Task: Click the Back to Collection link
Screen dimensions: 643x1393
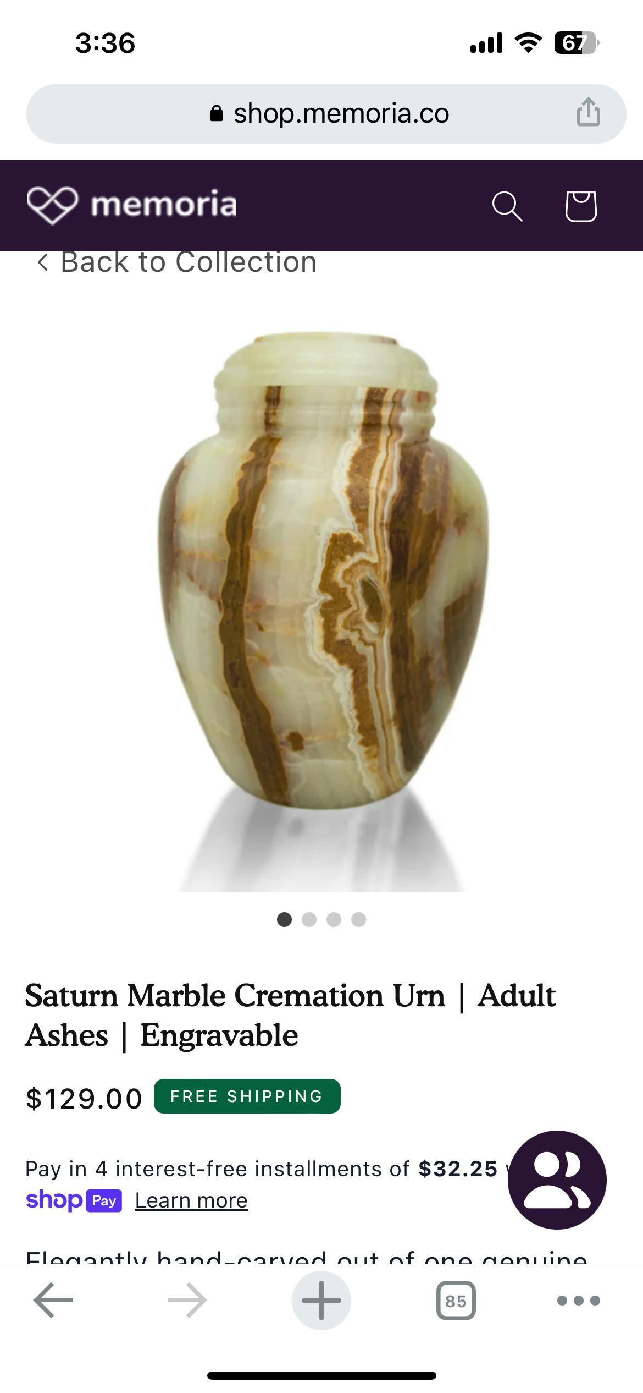Action: point(177,262)
